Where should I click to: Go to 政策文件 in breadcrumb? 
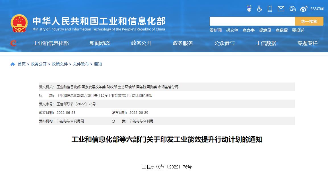point(60,64)
